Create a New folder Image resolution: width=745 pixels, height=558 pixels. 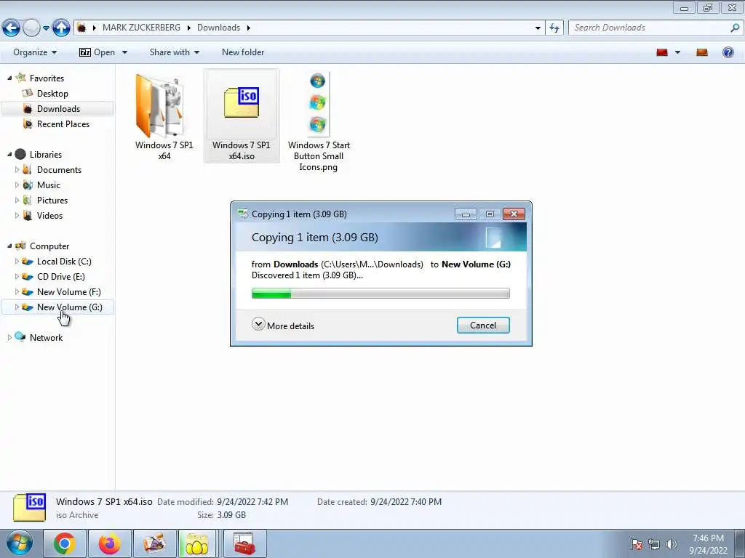243,52
